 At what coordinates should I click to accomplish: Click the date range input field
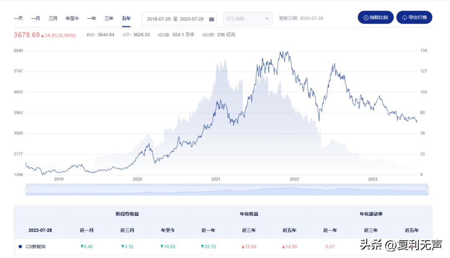pyautogui.click(x=175, y=19)
